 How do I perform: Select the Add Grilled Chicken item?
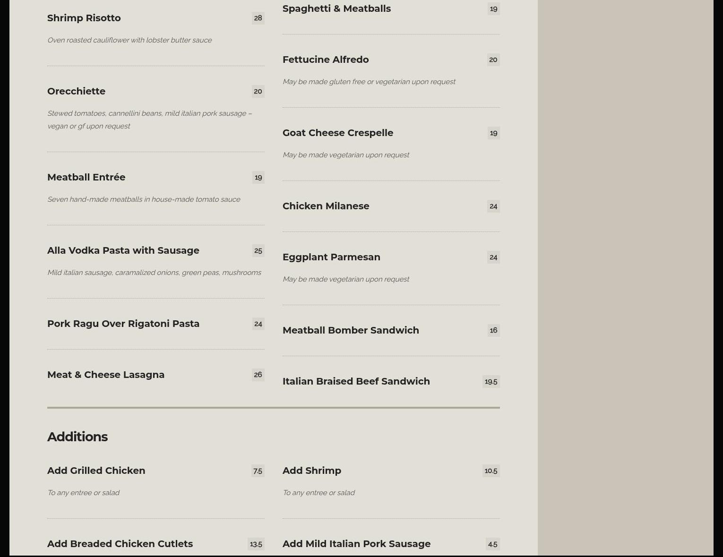[96, 471]
